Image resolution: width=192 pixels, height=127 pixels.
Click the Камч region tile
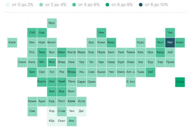click(x=180, y=43)
